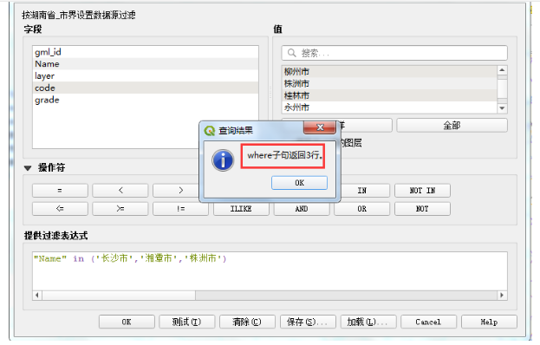This screenshot has height=345, width=540.
Task: Insert the < operator
Action: pos(120,190)
